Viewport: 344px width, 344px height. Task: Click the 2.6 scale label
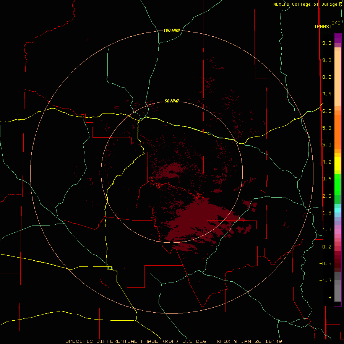tap(327, 196)
